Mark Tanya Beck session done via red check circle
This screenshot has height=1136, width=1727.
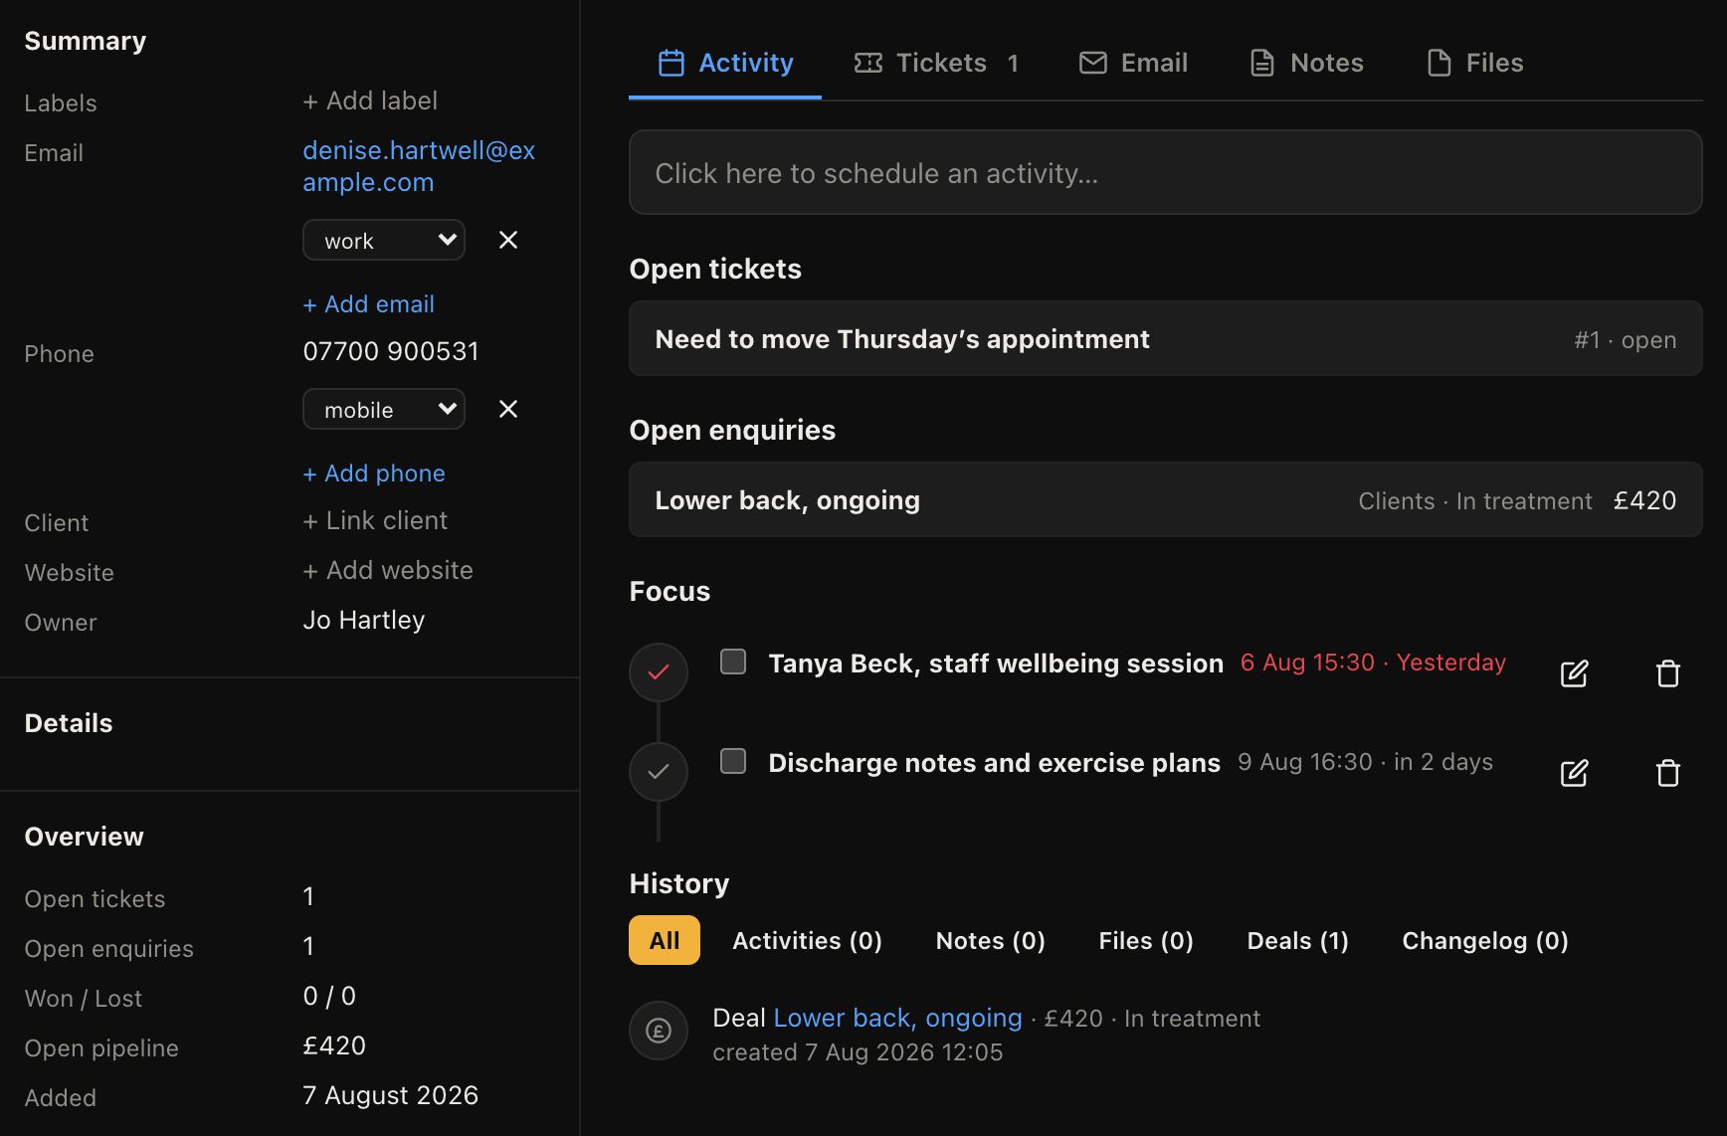coord(659,672)
